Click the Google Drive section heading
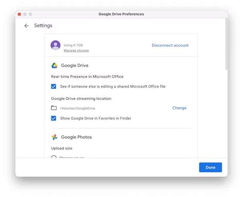243x197 pixels. tap(75, 65)
